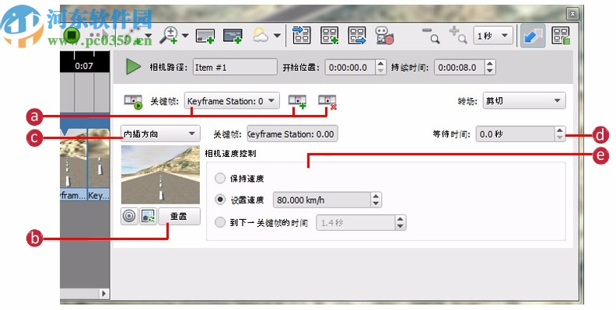Viewport: 616px width, 310px height.
Task: Click the 等待时间 0.0 秒 field
Action: click(516, 134)
